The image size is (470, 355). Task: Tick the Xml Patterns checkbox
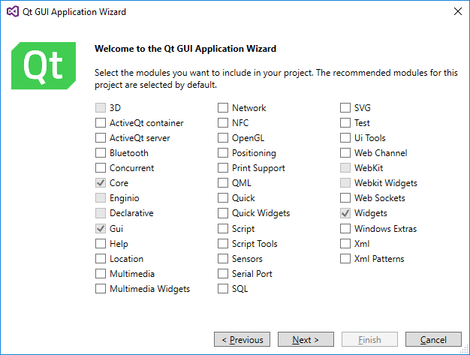[x=345, y=259]
